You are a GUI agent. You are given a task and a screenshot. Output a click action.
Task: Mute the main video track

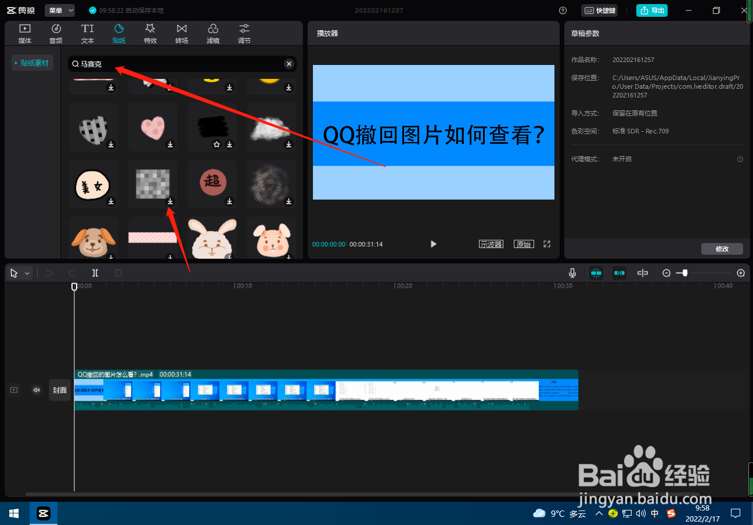[x=37, y=390]
